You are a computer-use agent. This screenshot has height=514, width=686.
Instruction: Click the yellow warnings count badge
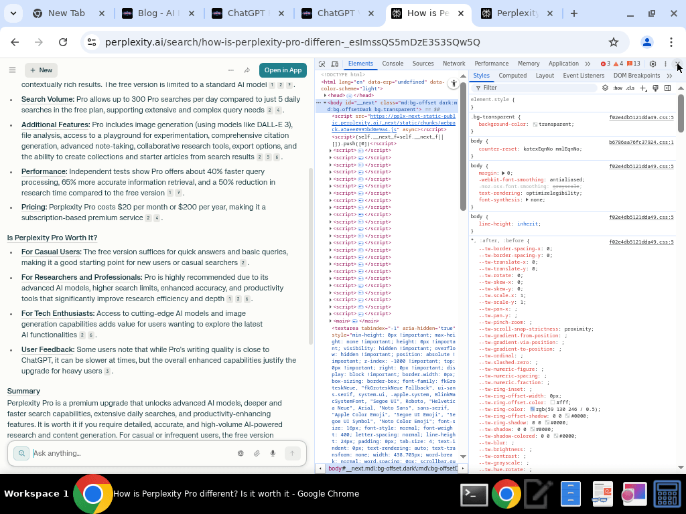pos(618,64)
